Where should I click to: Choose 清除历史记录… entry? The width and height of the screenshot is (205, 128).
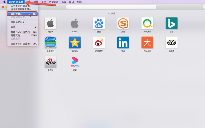pos(23,22)
